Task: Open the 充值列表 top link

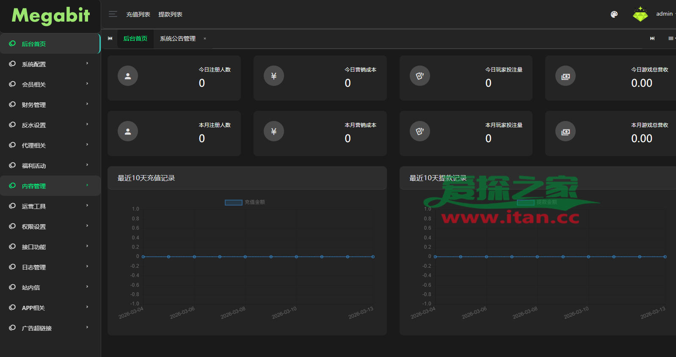Action: point(138,14)
